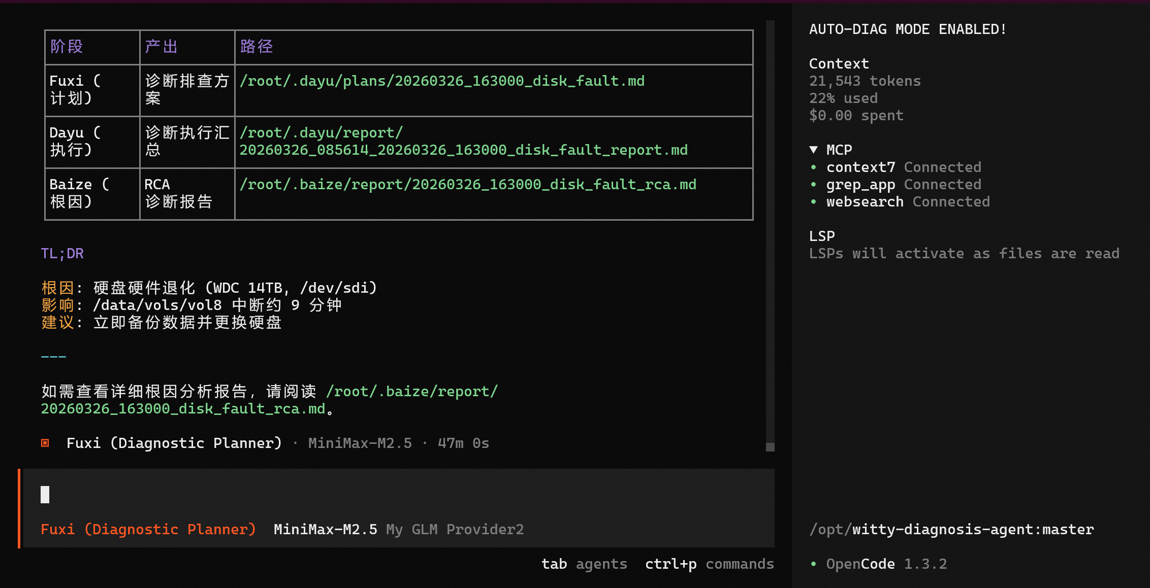Click the context7 status dot
This screenshot has height=588, width=1150.
click(x=814, y=167)
